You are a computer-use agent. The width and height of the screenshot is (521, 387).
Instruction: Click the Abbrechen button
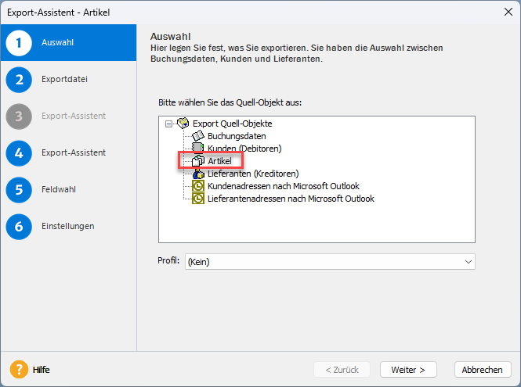[x=483, y=369]
